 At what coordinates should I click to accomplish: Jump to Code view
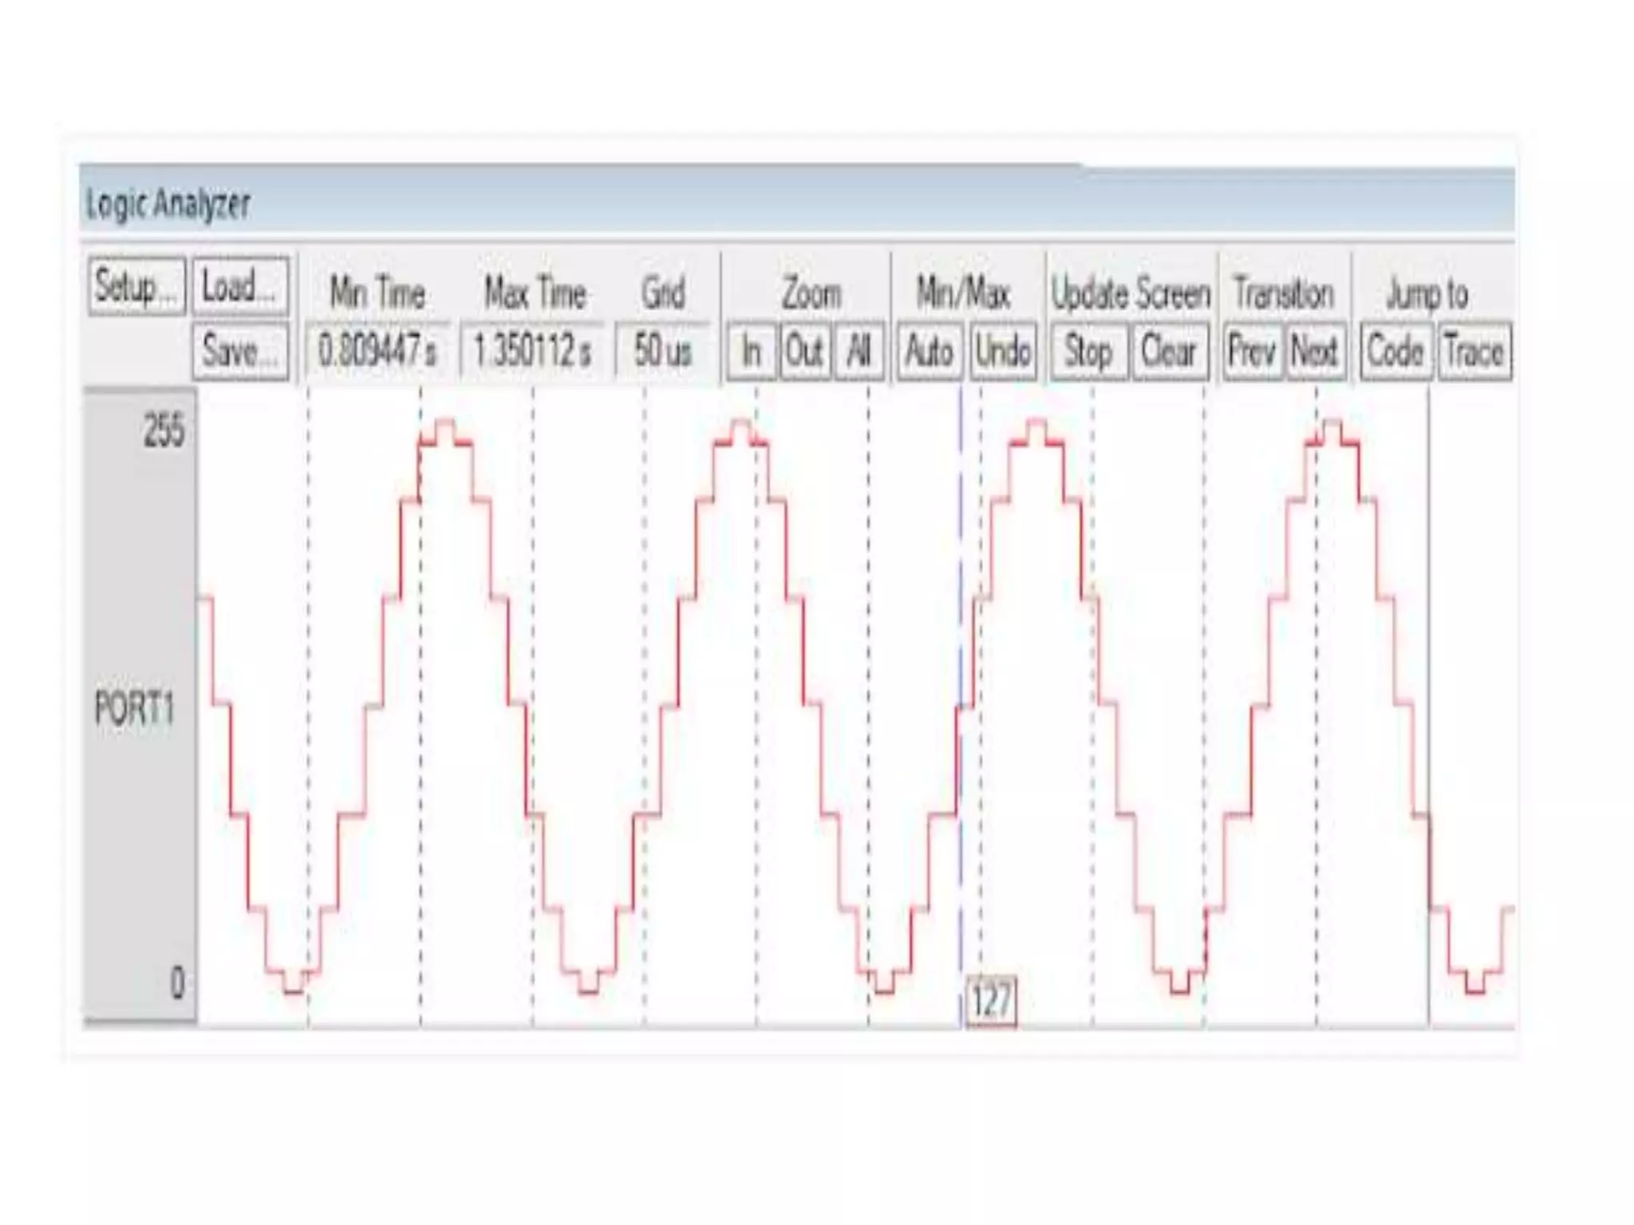pyautogui.click(x=1395, y=351)
